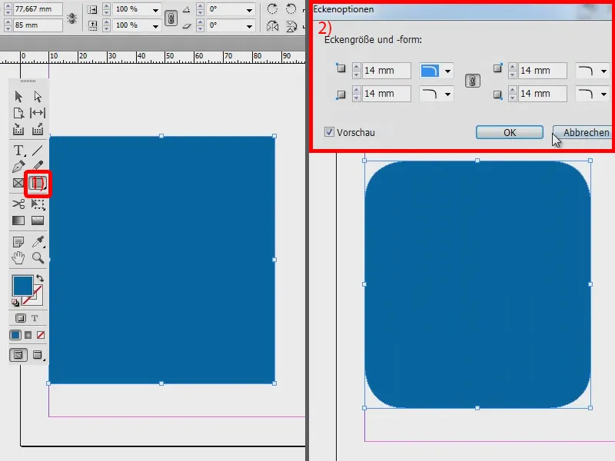Flip horizontal icon in control bar
Image resolution: width=615 pixels, height=461 pixels.
click(272, 26)
